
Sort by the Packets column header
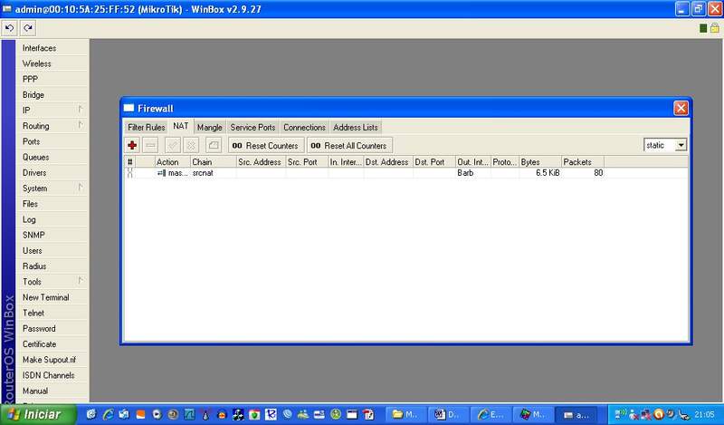point(583,162)
